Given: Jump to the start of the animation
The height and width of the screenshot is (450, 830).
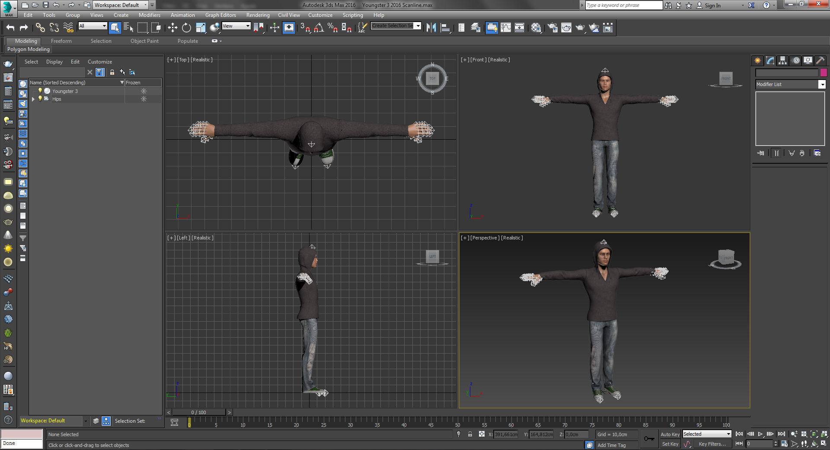Looking at the screenshot, I should (x=739, y=434).
